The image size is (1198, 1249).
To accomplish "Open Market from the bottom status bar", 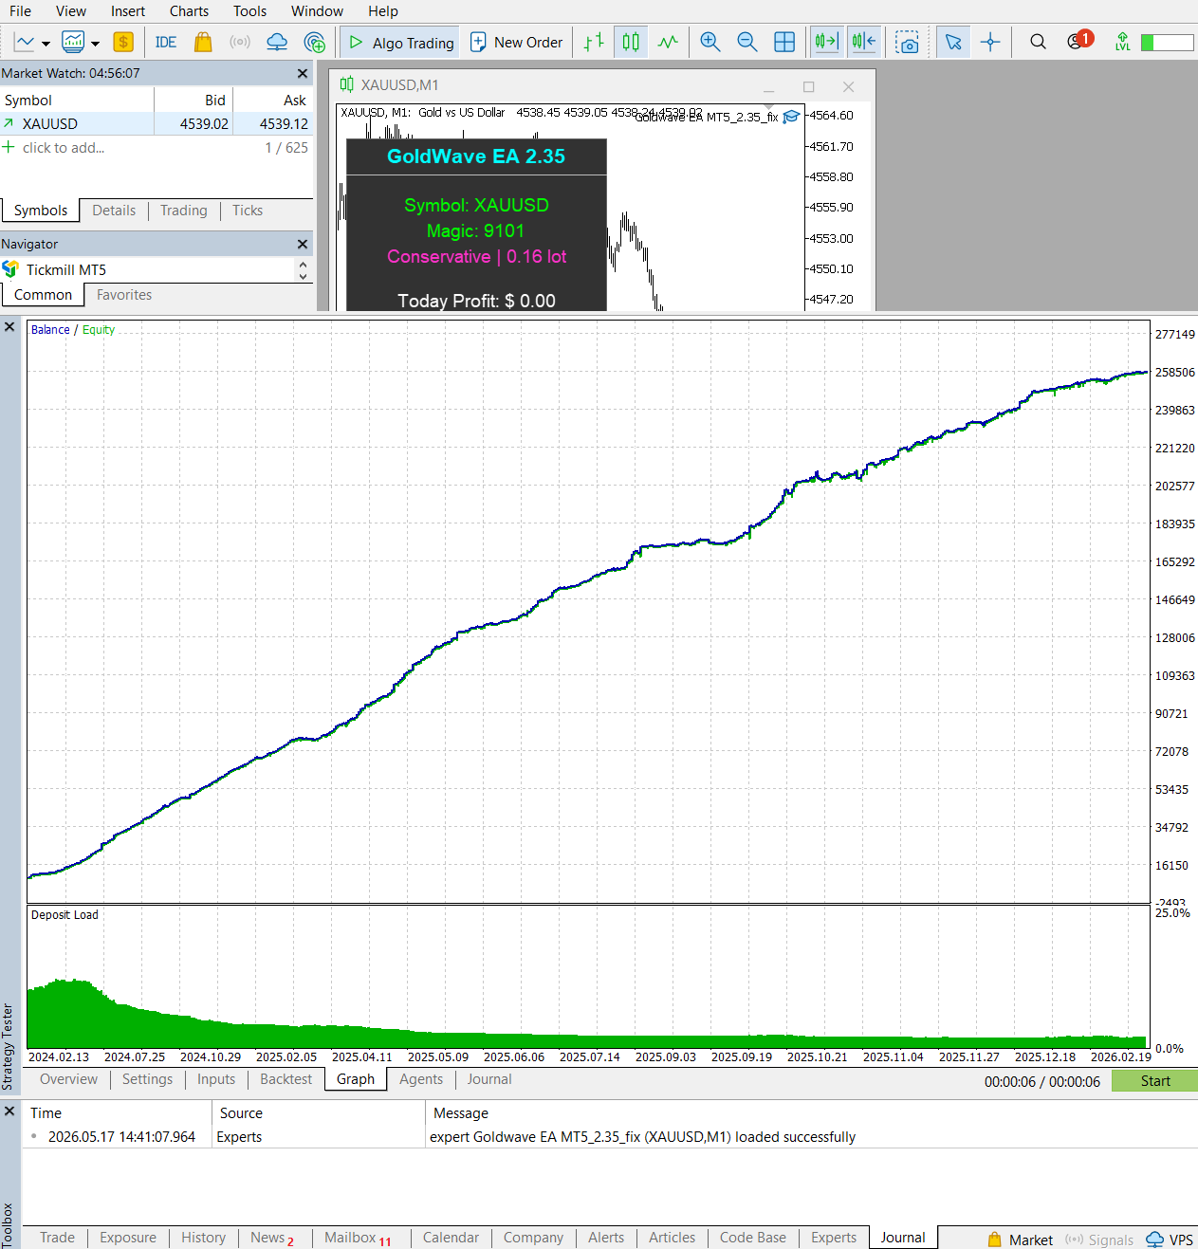I will [x=1020, y=1240].
